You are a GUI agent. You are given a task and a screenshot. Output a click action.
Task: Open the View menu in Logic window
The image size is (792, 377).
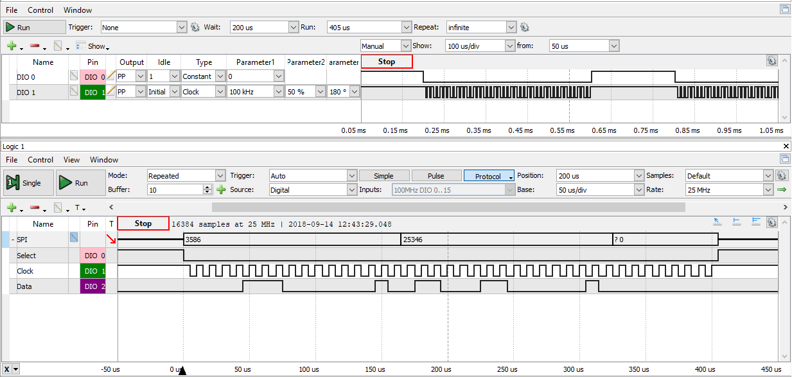click(x=72, y=160)
